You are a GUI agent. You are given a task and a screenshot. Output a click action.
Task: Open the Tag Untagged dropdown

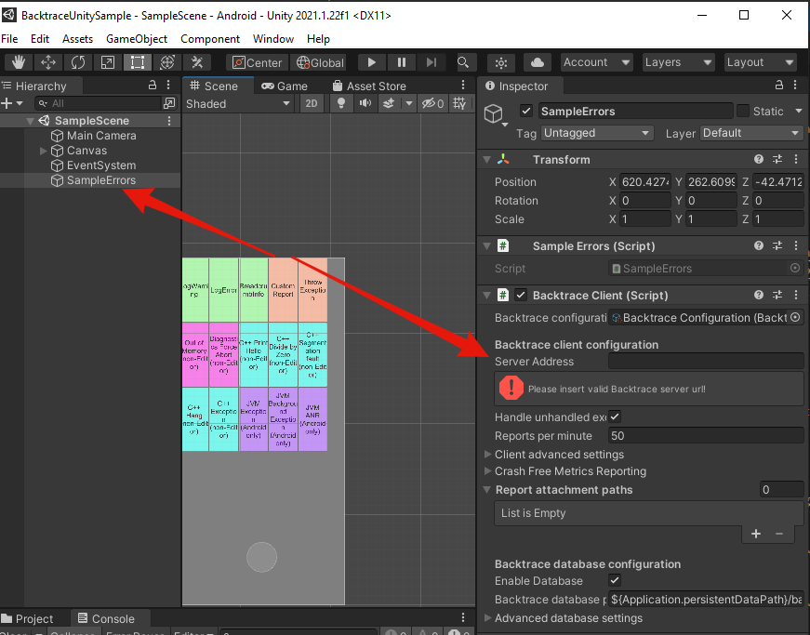pyautogui.click(x=597, y=133)
